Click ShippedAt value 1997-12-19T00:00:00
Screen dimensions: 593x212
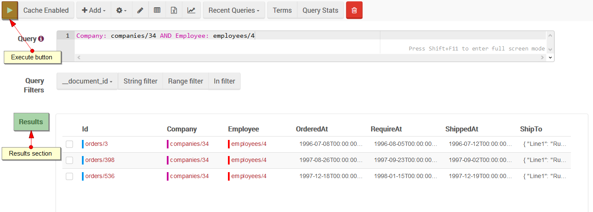click(x=481, y=176)
